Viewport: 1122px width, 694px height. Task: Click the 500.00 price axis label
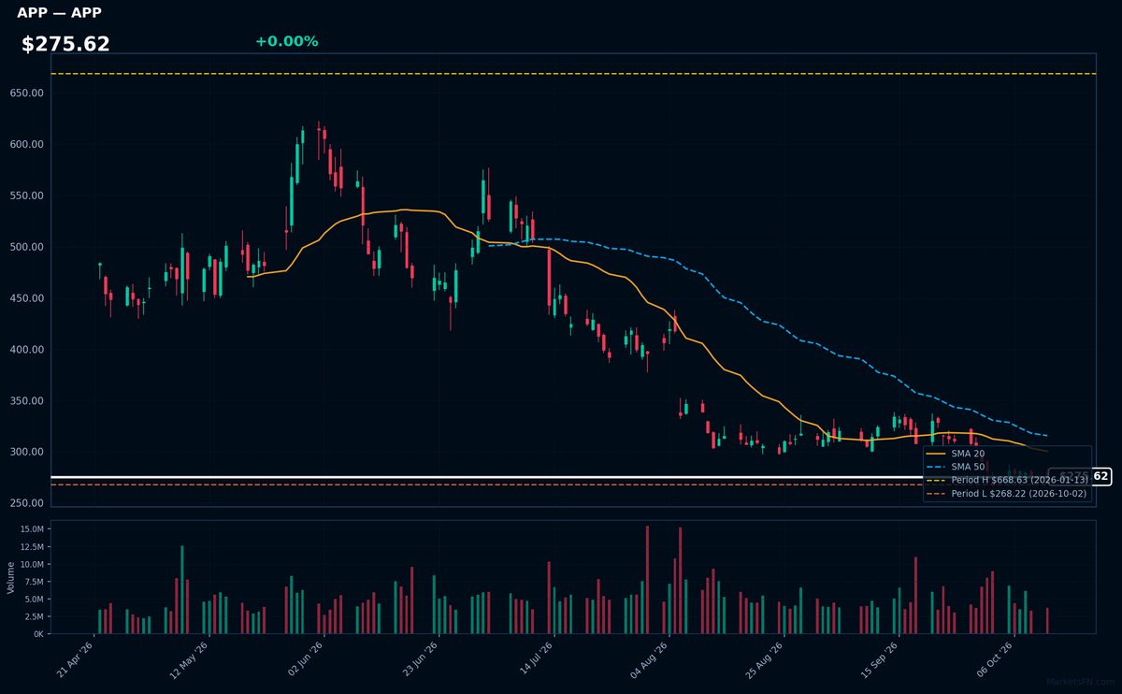(x=27, y=247)
